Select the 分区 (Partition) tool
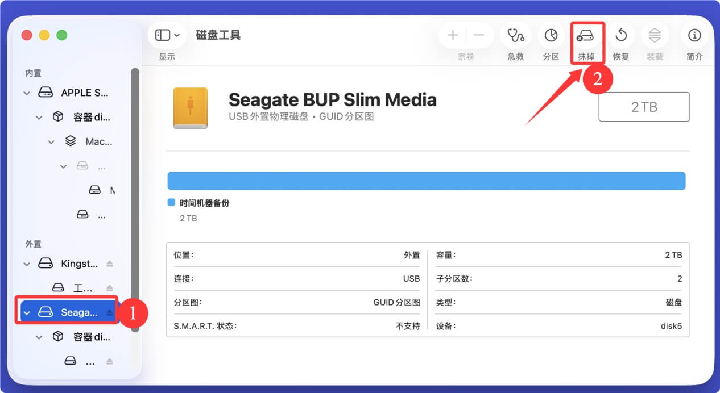This screenshot has width=720, height=393. coord(550,35)
